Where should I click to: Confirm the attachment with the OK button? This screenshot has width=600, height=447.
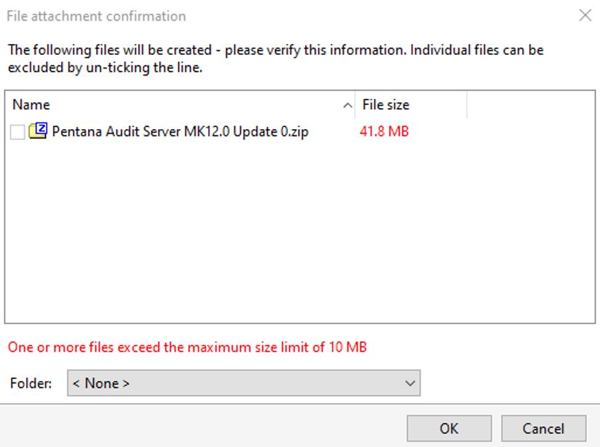tap(449, 428)
